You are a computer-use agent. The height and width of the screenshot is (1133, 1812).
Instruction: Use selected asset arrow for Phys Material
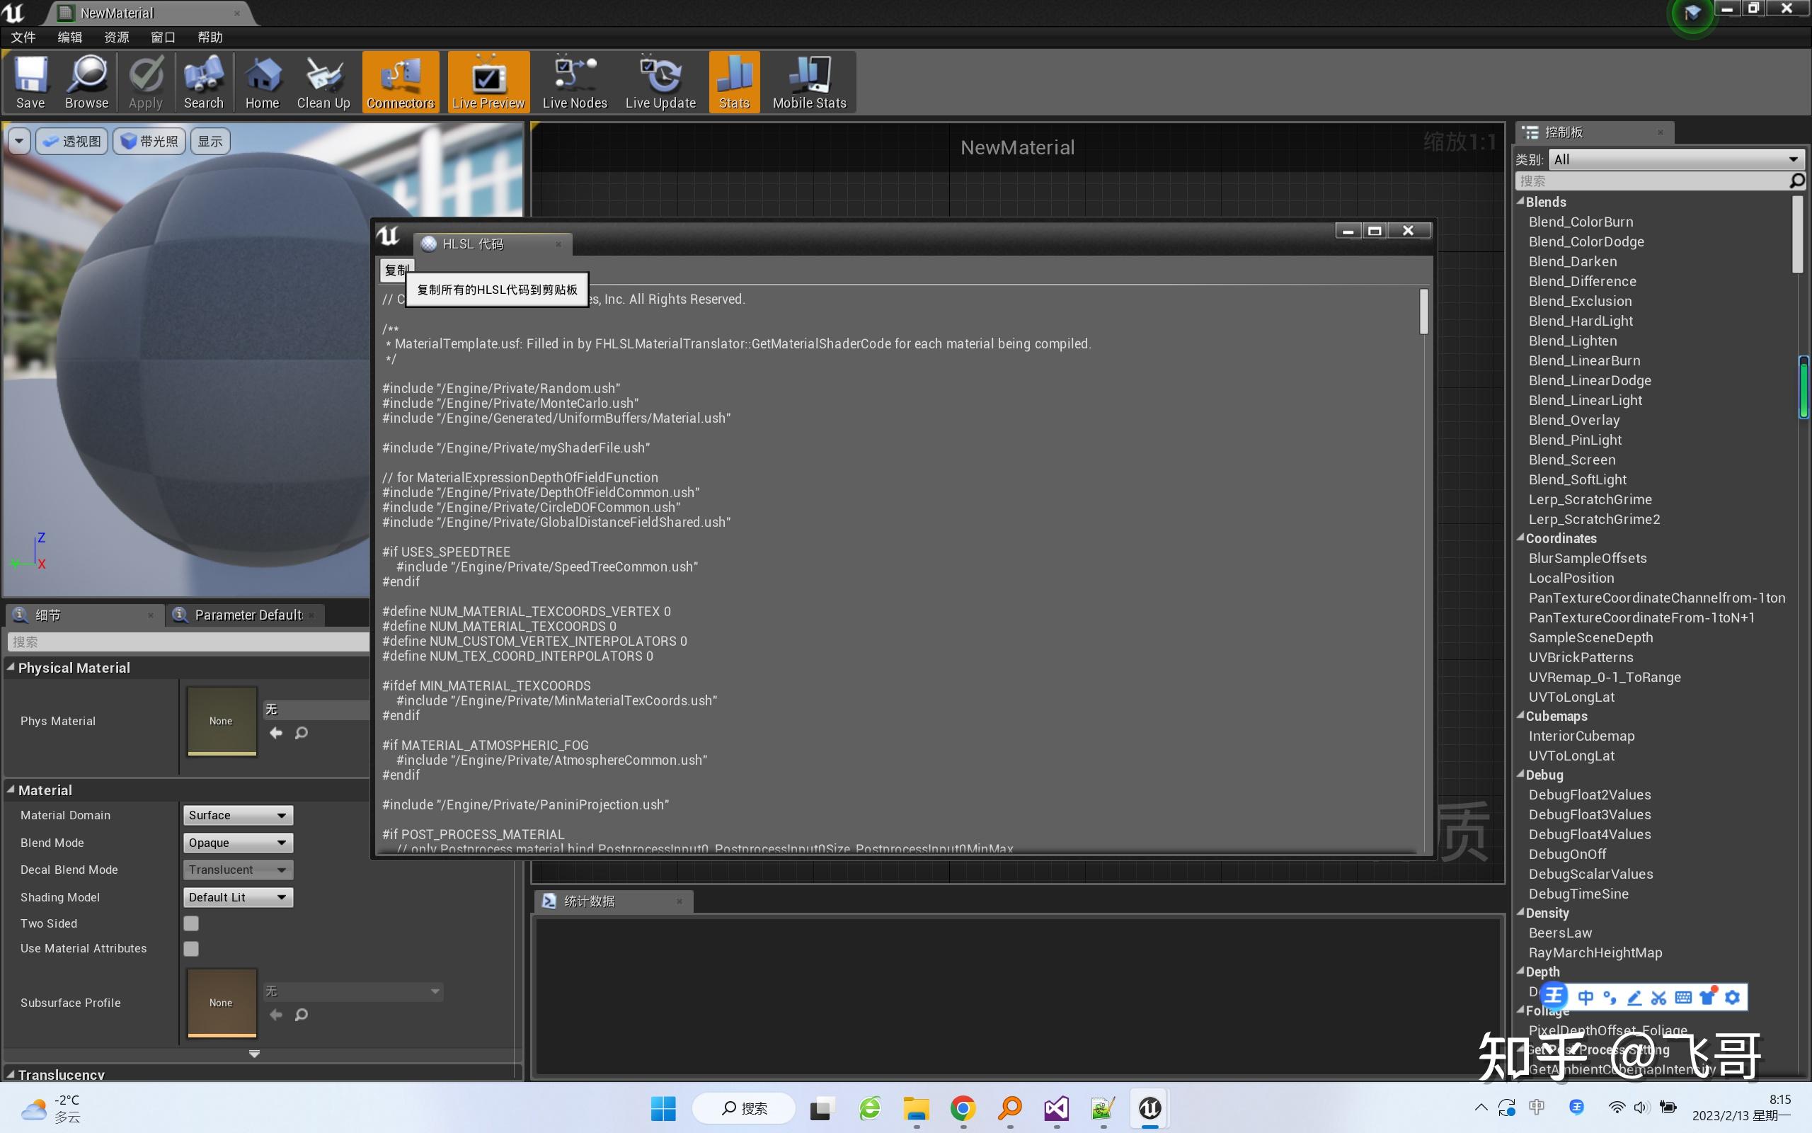[x=275, y=733]
